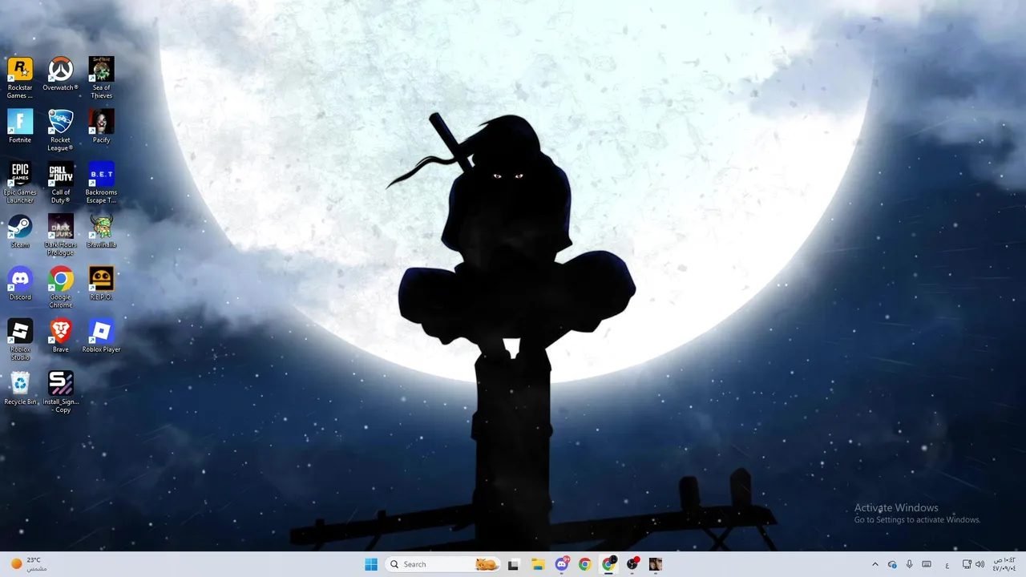Open the Brave browser desktop shortcut
Viewport: 1026px width, 577px height.
point(61,336)
